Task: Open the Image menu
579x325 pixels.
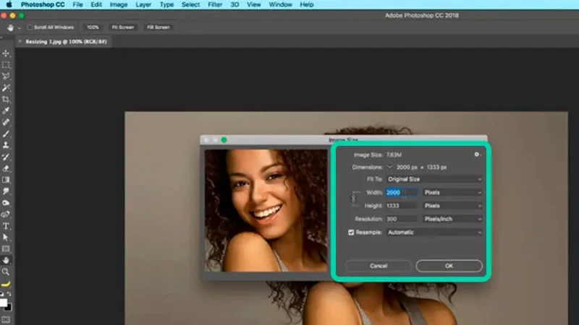Action: [x=119, y=4]
